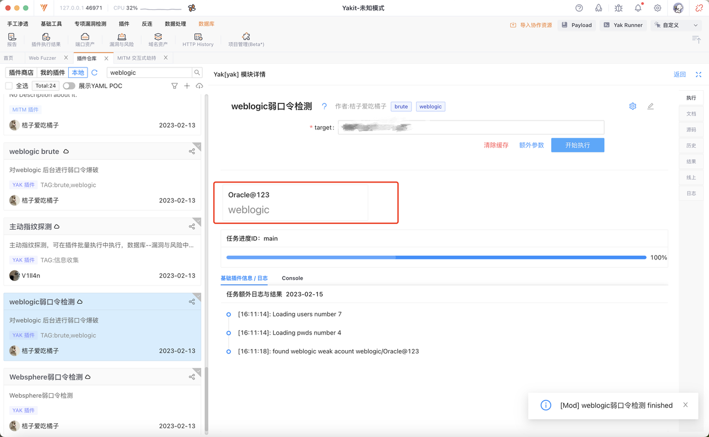Click the red broken-link connection icon
This screenshot has height=437, width=709.
pyautogui.click(x=699, y=8)
